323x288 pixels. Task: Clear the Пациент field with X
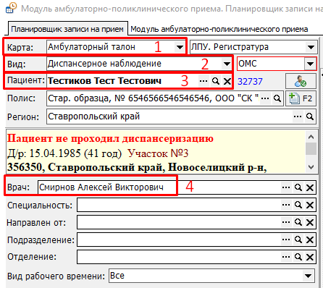[227, 81]
